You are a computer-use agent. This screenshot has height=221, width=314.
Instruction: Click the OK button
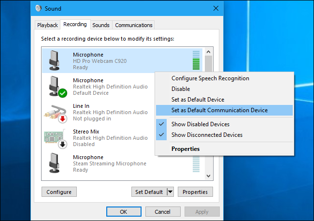[x=124, y=212]
